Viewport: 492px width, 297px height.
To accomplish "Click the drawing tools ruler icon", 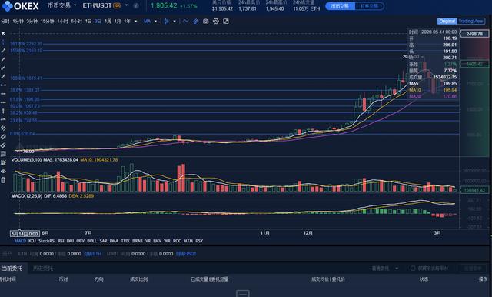I will click(x=196, y=22).
